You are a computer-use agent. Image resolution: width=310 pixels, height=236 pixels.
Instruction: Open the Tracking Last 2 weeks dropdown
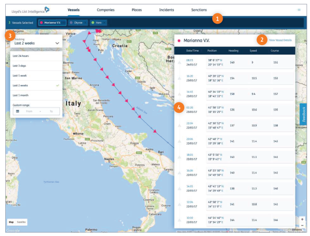click(36, 41)
